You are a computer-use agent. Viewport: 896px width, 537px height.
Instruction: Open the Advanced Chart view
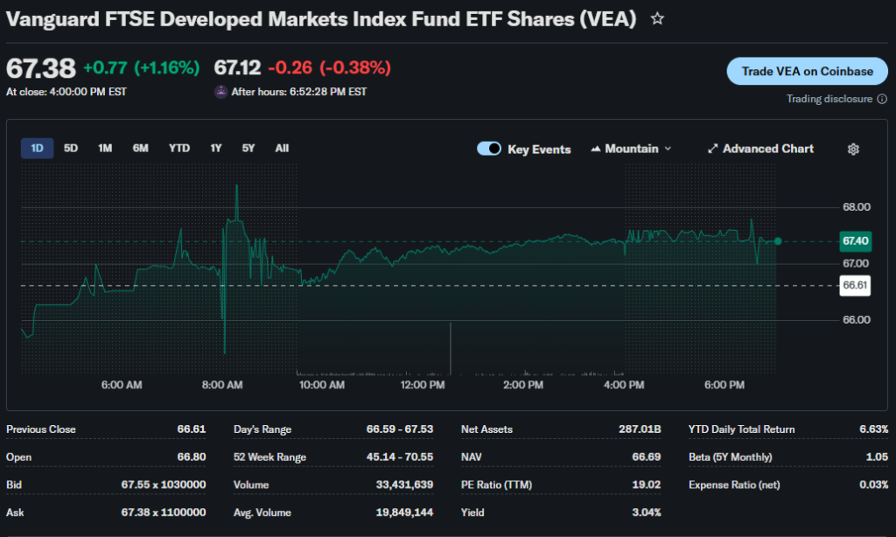(x=760, y=150)
